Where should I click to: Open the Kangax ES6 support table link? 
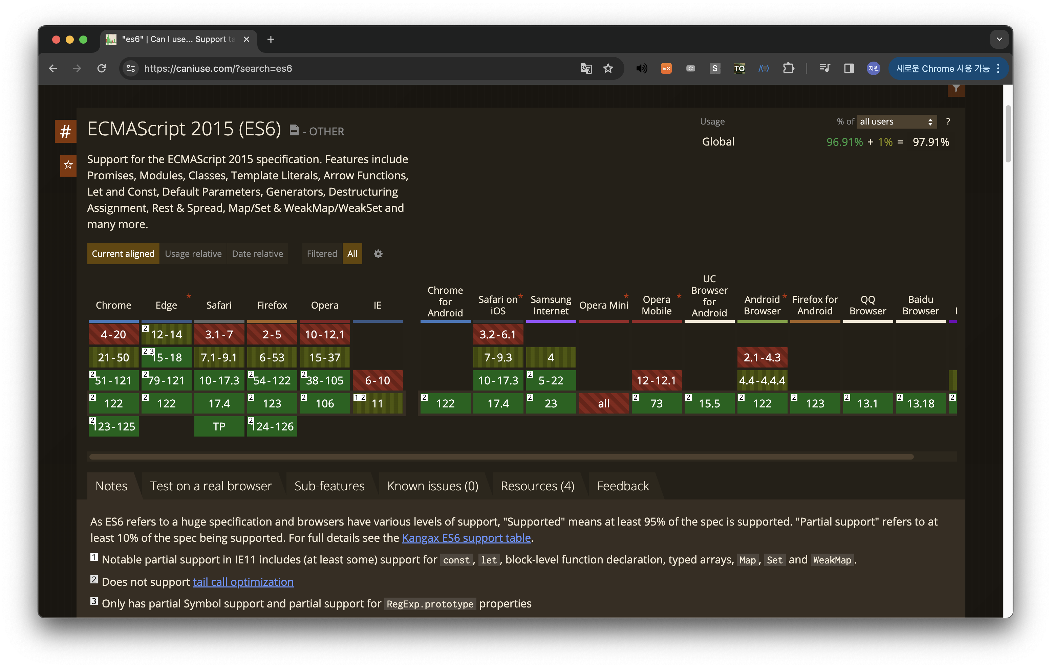point(466,538)
